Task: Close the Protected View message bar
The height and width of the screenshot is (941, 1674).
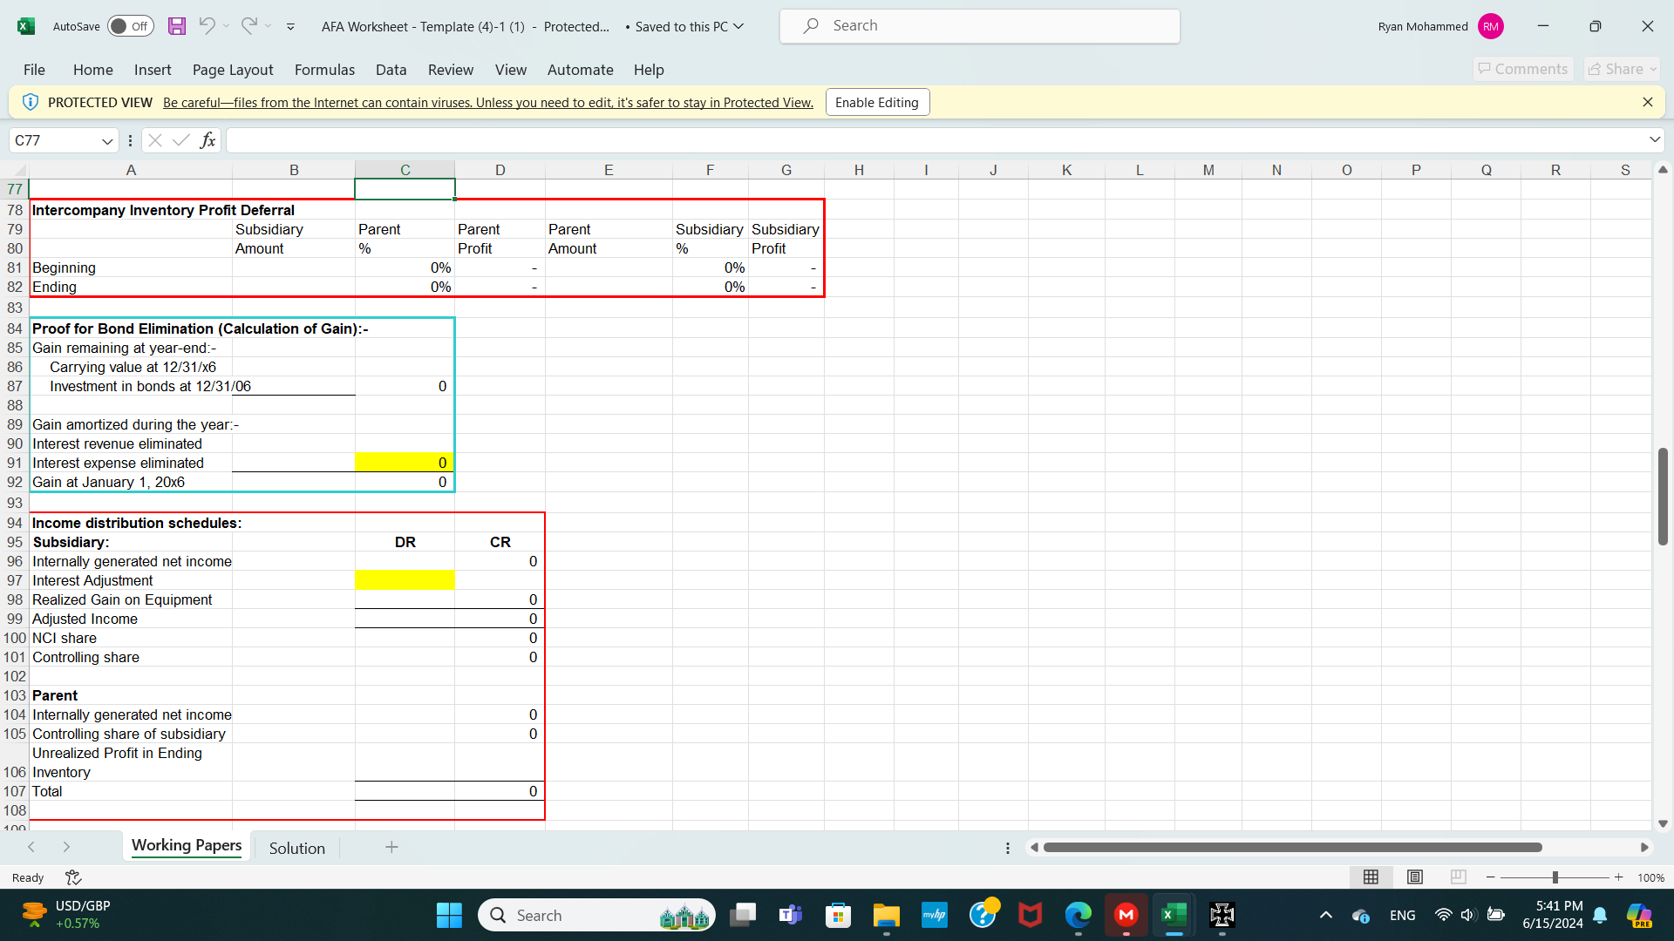Action: (1647, 102)
